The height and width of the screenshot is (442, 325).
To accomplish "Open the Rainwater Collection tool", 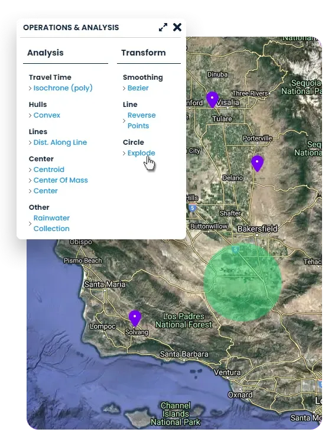I will 51,223.
